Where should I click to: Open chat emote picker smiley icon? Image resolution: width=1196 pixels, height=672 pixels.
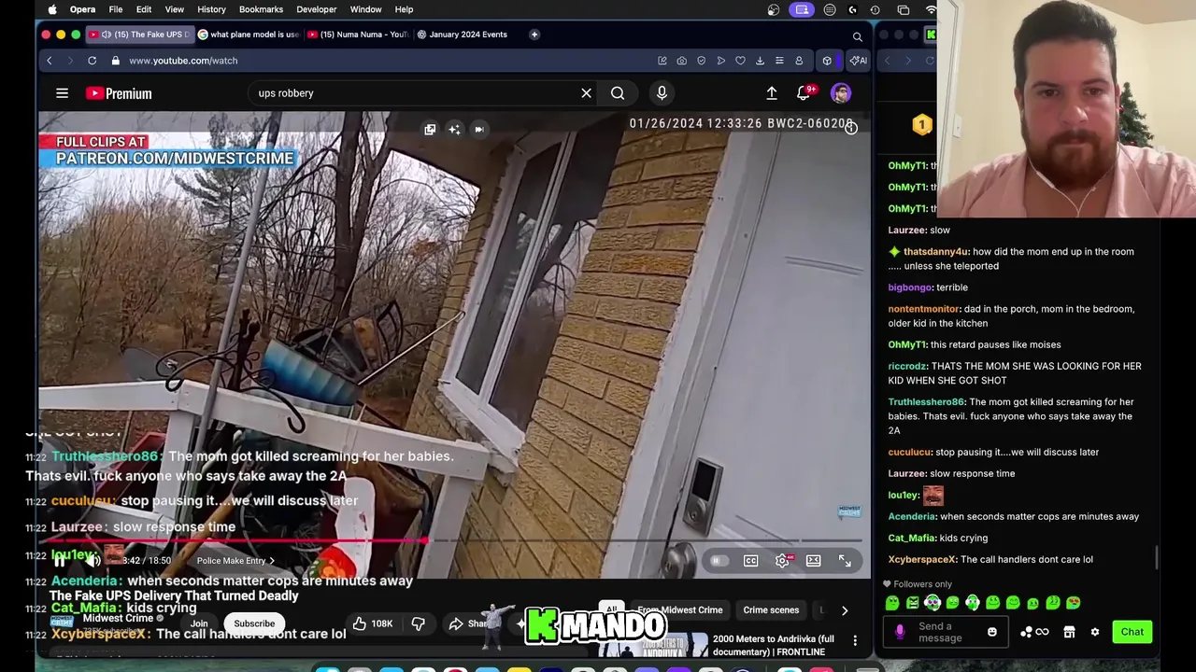pyautogui.click(x=992, y=633)
